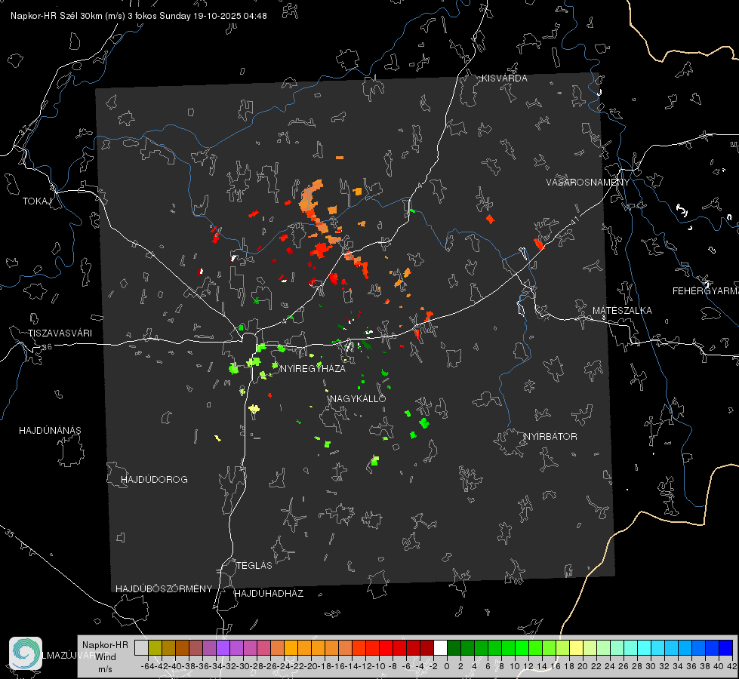Click the KISVÁRDA town label

tap(504, 78)
